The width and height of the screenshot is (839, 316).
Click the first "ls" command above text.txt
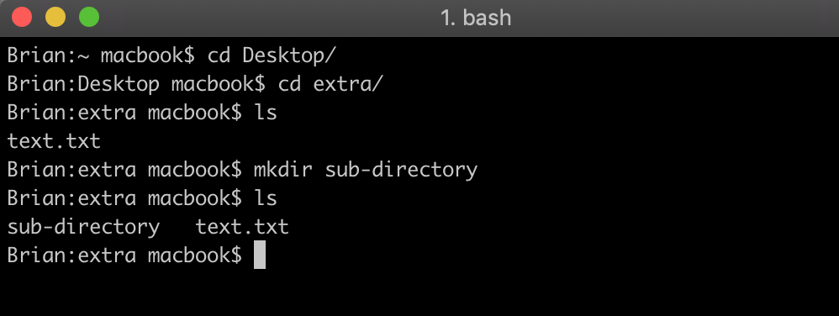(x=266, y=113)
